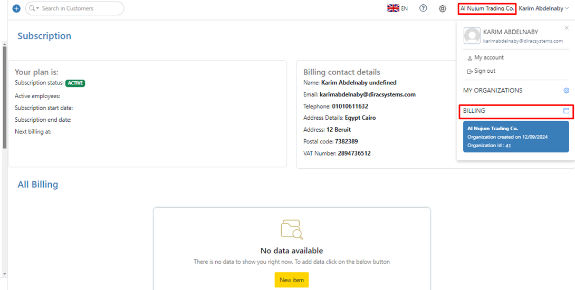
Task: Open My account
Action: pyautogui.click(x=488, y=57)
